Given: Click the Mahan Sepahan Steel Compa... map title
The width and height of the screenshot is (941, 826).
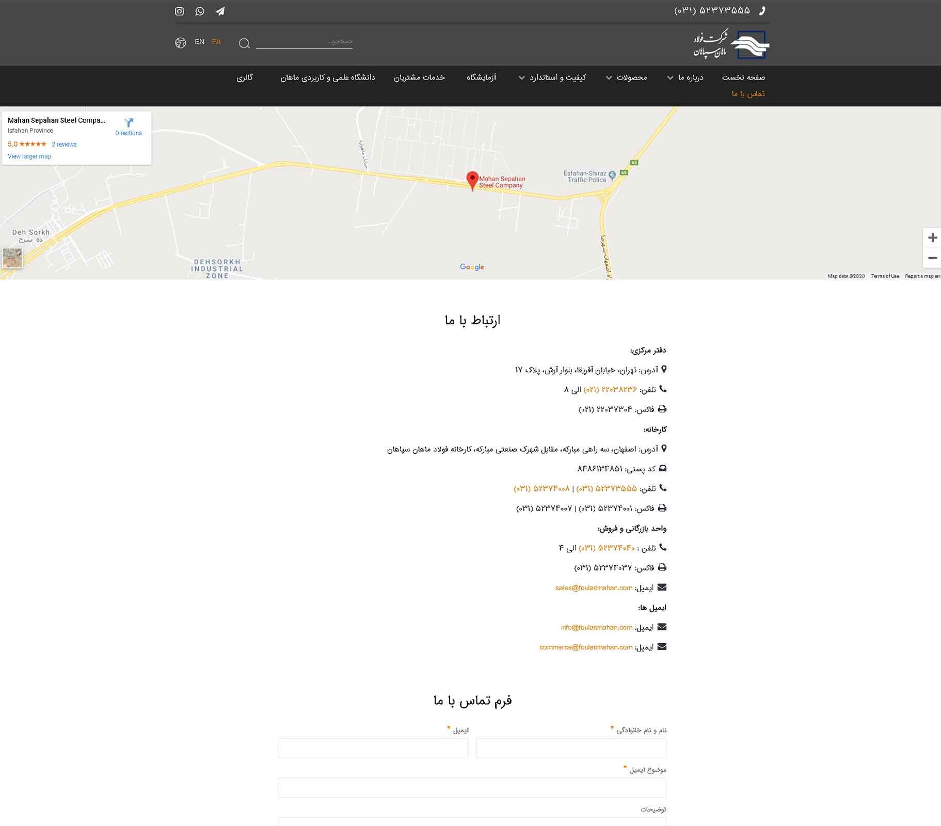Looking at the screenshot, I should 56,120.
